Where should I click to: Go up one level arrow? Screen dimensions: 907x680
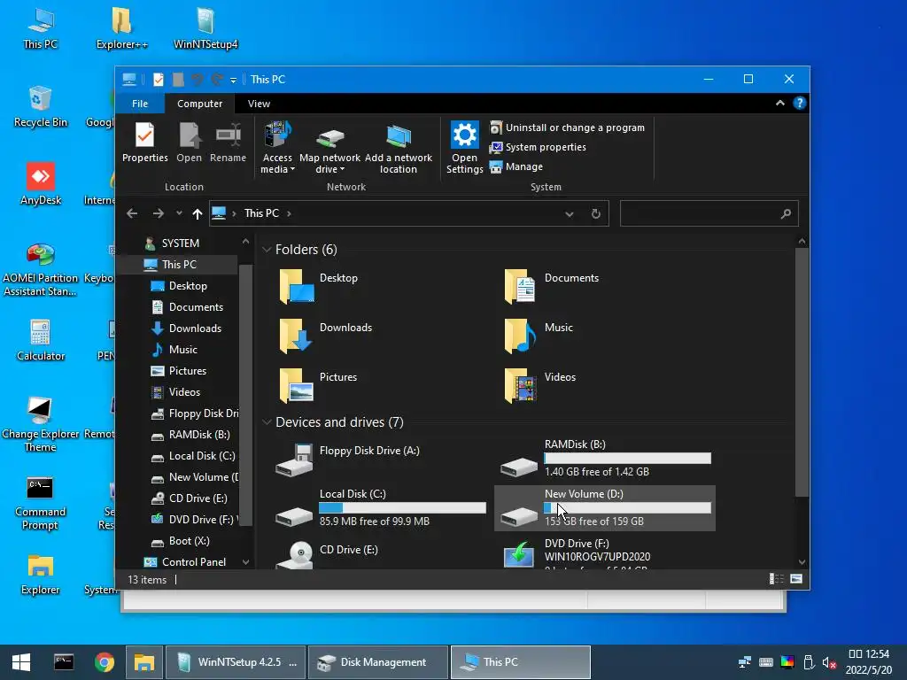[198, 214]
